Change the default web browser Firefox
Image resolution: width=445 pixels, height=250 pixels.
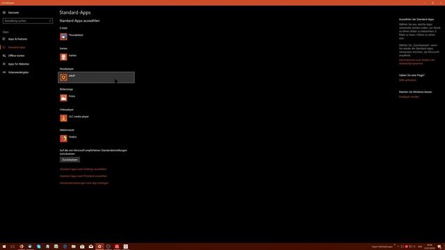[x=96, y=138]
